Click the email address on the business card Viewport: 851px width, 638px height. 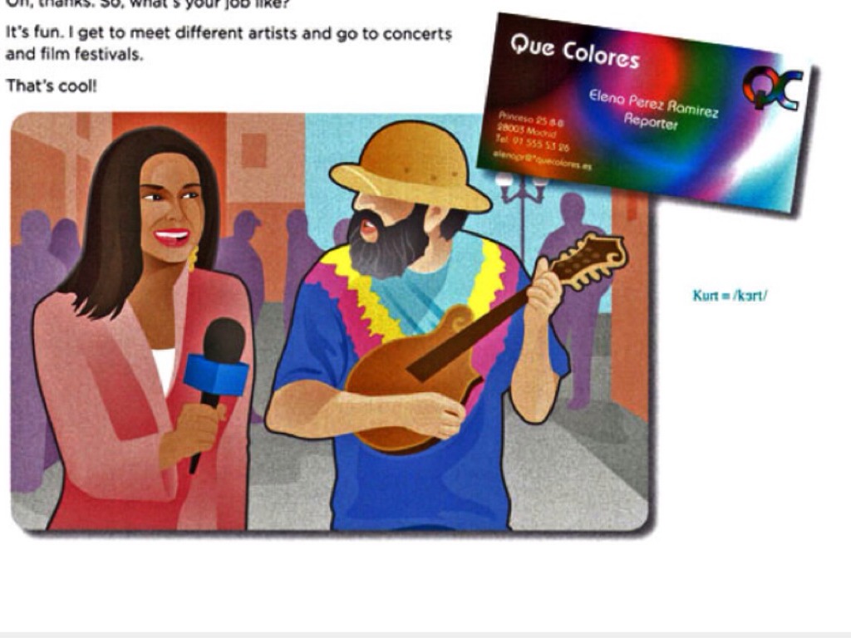[542, 160]
